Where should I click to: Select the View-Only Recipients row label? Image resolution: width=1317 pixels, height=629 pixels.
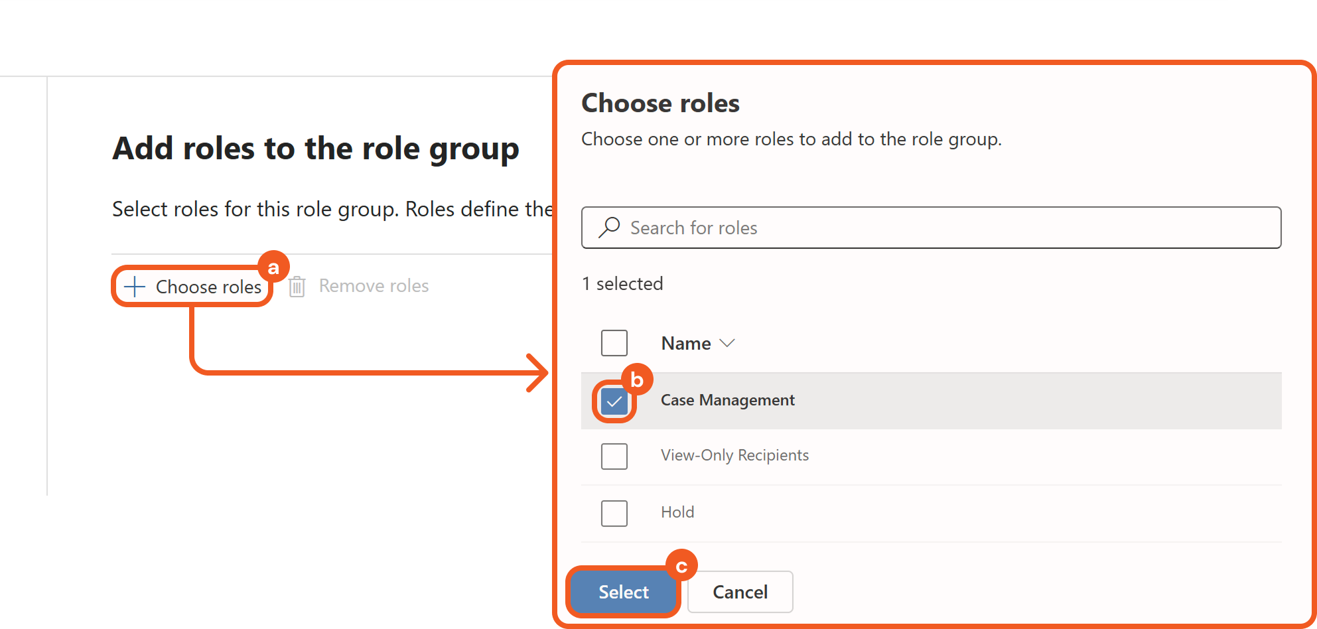pyautogui.click(x=734, y=455)
